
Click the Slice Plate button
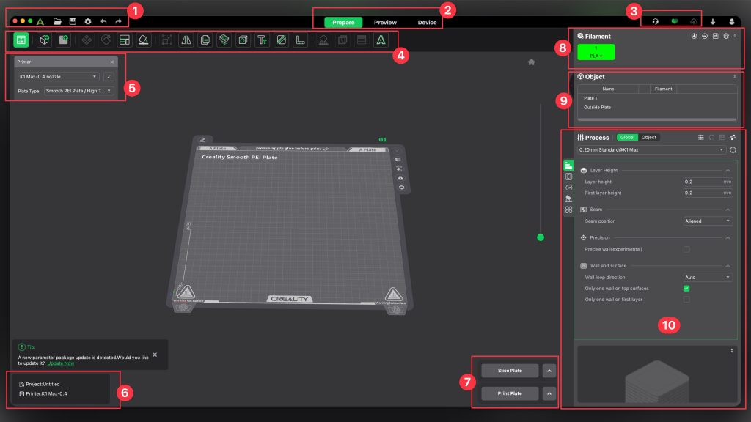[x=510, y=371]
